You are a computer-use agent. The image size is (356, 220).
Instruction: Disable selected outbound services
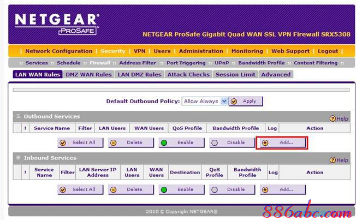coord(232,142)
